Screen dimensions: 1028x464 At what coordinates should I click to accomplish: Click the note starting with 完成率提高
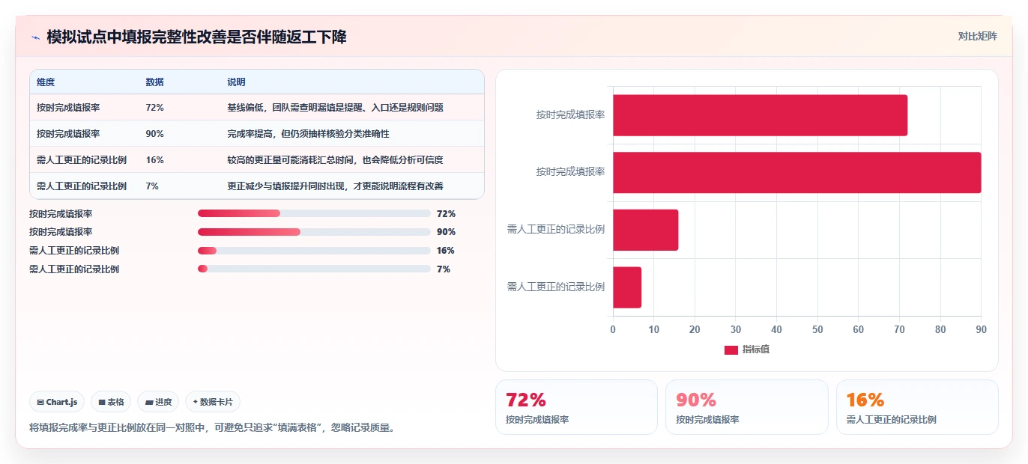click(x=308, y=134)
